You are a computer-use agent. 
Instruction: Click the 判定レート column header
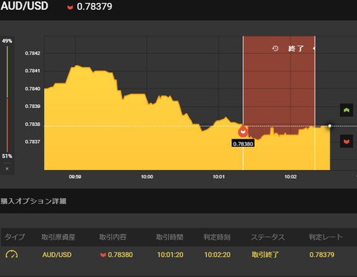(x=326, y=237)
